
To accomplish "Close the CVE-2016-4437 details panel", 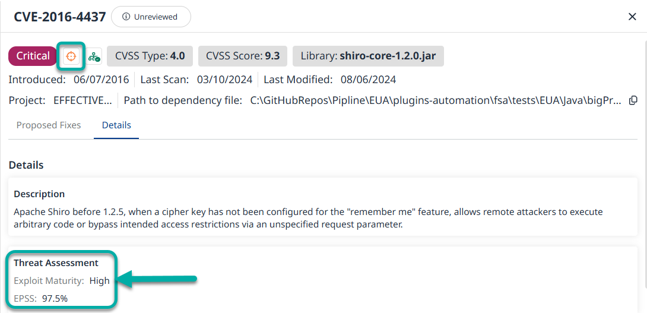I will [x=632, y=17].
